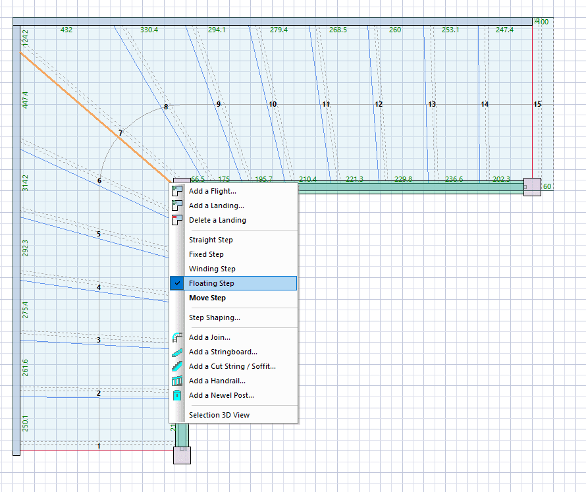Click step number 6 label
586x492 pixels.
(x=99, y=180)
